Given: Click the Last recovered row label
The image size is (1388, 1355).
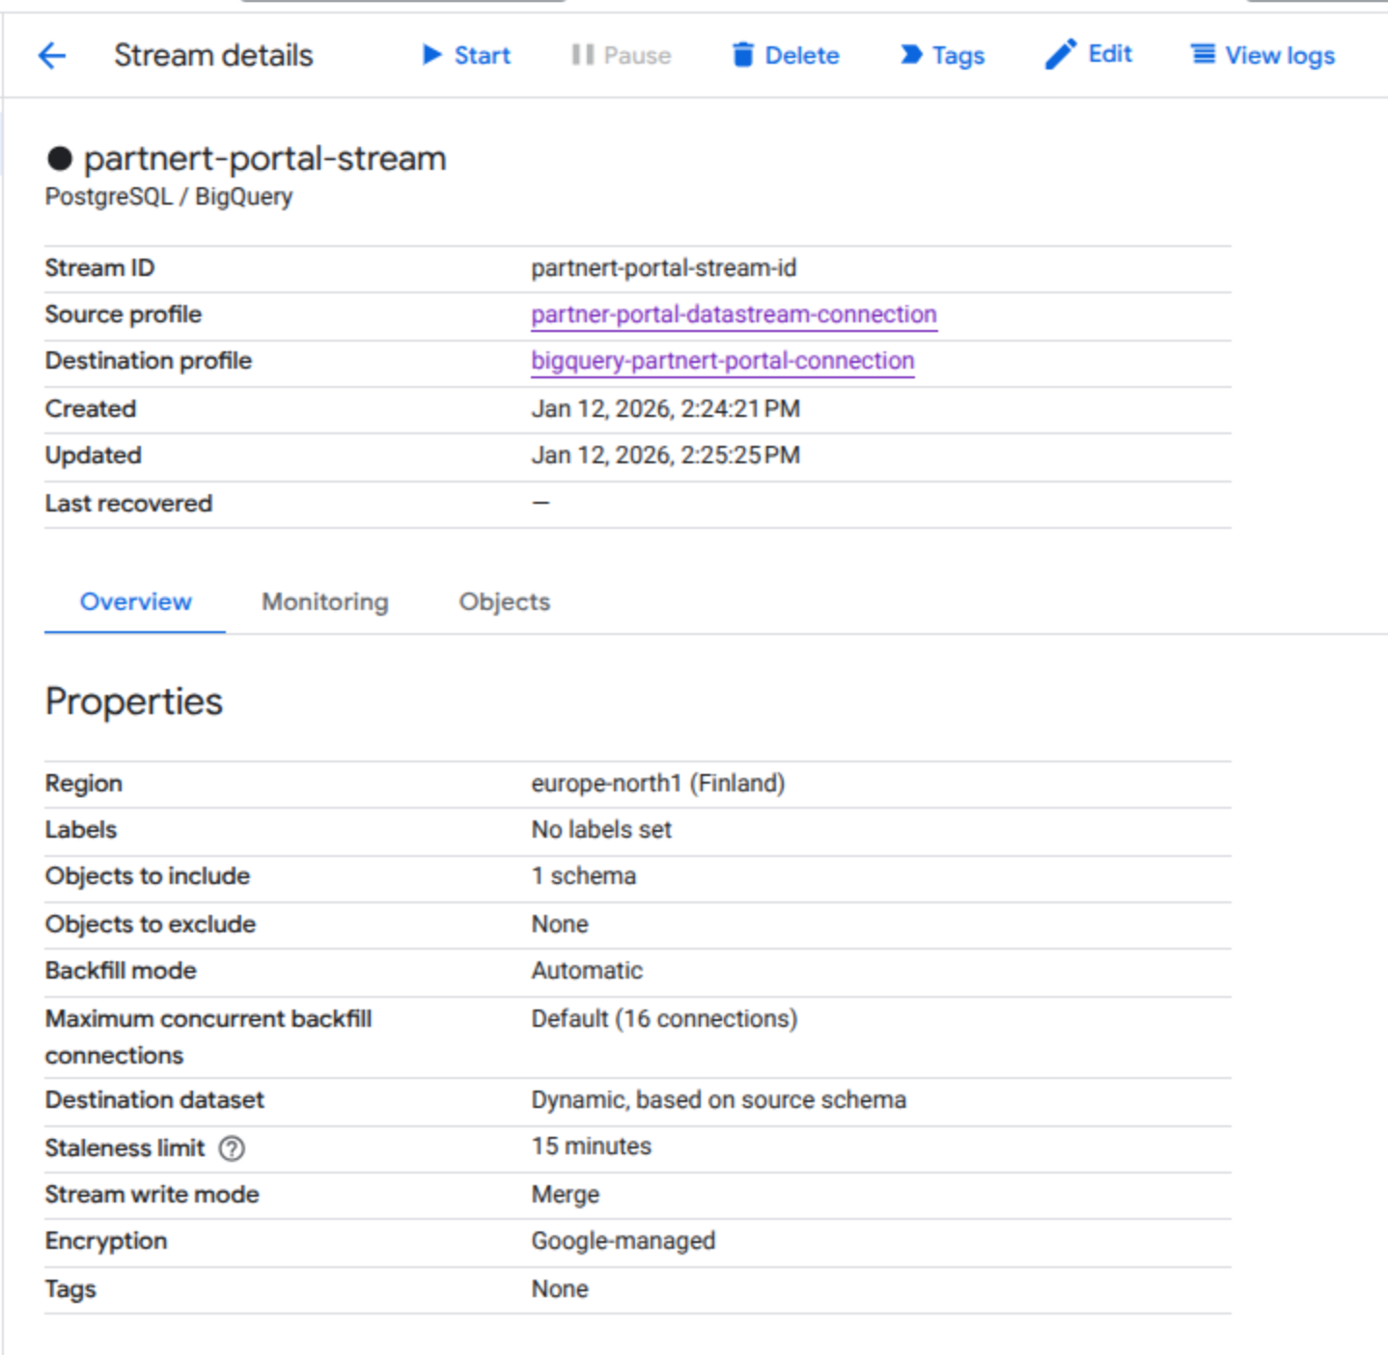Looking at the screenshot, I should pyautogui.click(x=128, y=504).
